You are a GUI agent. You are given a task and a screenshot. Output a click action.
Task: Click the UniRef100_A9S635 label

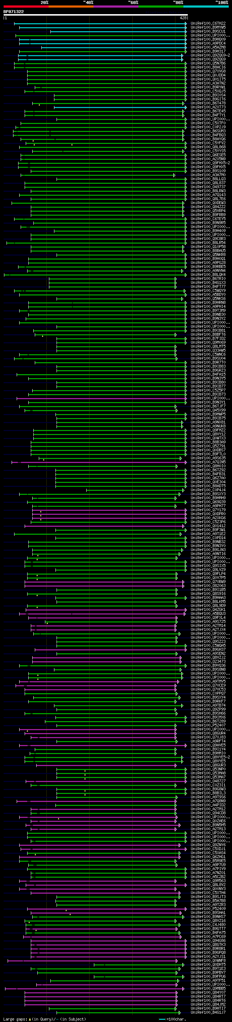click(x=208, y=458)
